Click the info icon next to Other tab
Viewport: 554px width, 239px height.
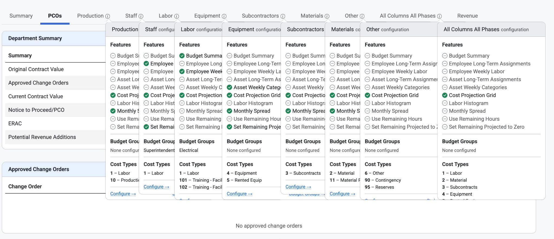click(362, 16)
